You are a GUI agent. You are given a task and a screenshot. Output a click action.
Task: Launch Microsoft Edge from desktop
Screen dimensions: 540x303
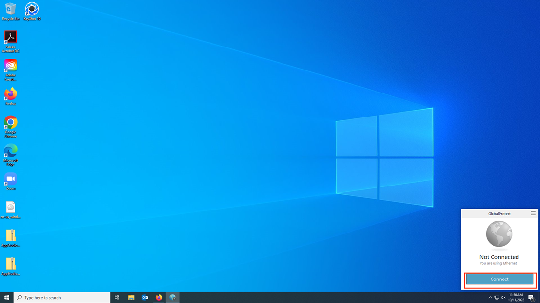click(10, 151)
